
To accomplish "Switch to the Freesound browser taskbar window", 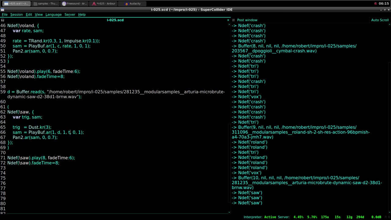I will coord(75,4).
